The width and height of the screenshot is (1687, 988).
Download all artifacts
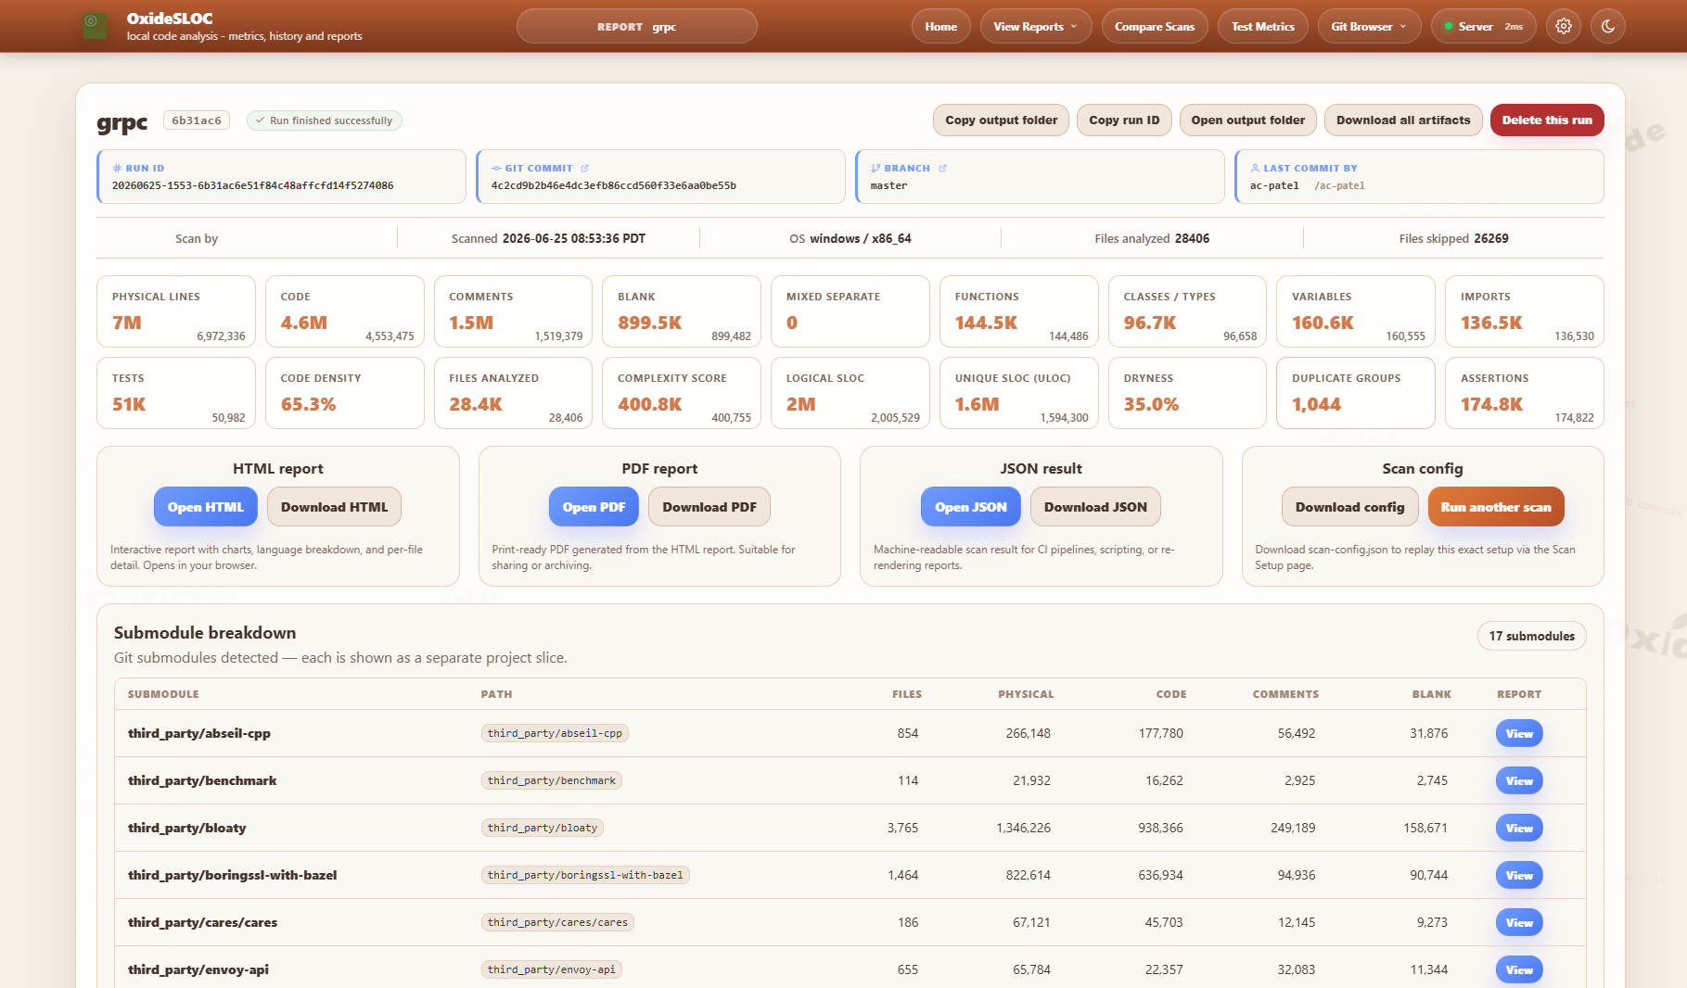tap(1403, 120)
